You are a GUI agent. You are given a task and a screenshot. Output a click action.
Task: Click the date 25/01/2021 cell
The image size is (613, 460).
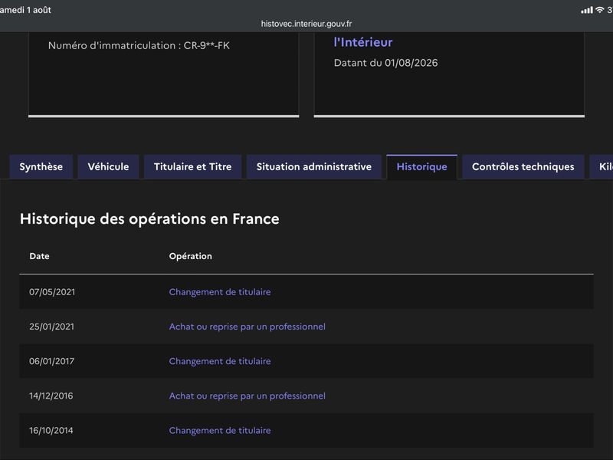(51, 327)
